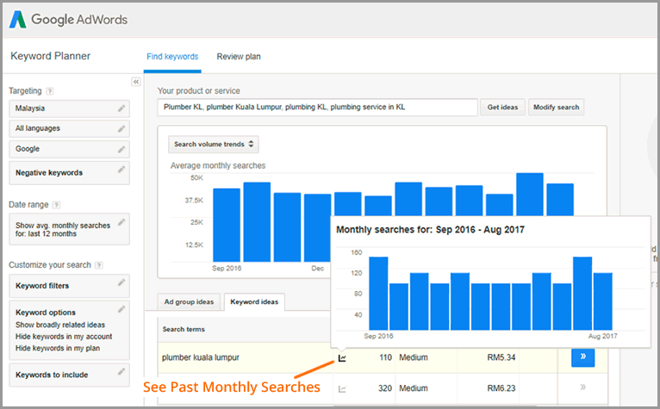Select the All languages box
Screen dimensions: 660x409
[70, 129]
